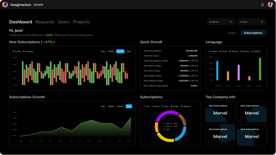Screen dimensions: 276x155
Task: Open the user profile avatar
Action: pos(270,5)
